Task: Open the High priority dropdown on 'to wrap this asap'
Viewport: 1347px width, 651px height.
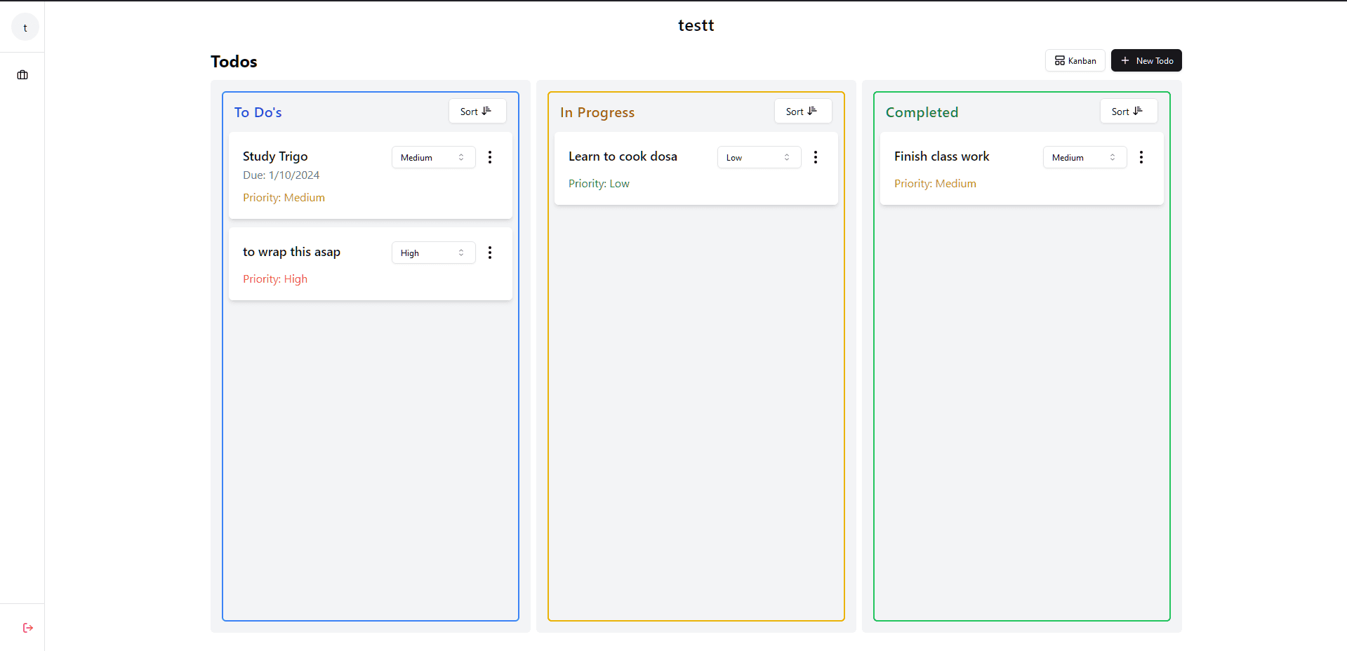Action: (432, 253)
